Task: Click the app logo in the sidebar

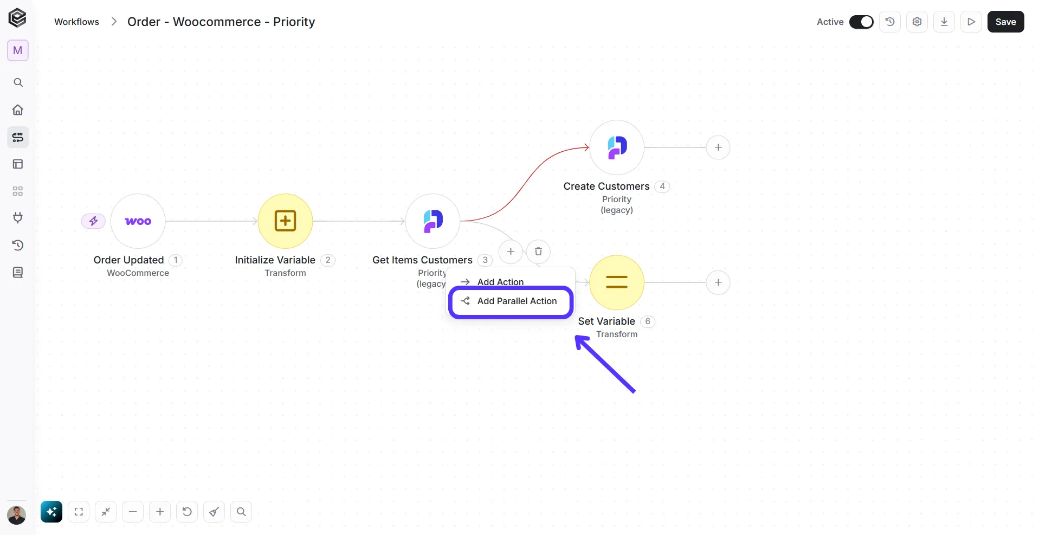Action: (17, 18)
